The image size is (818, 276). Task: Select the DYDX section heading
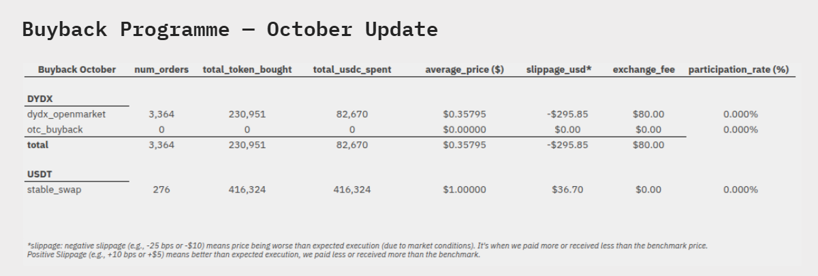[40, 99]
